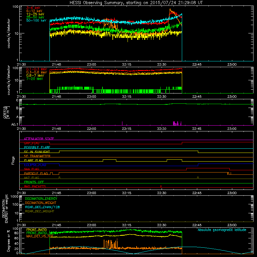Click the ECLIPSE_FLAG label
The height and width of the screenshot is (257, 257).
[35, 165]
